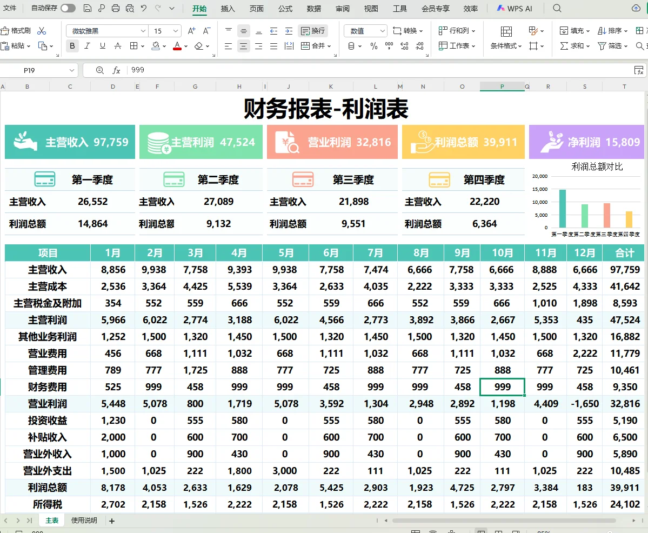This screenshot has width=648, height=533.
Task: Toggle vertical middle alignment
Action: click(x=243, y=31)
